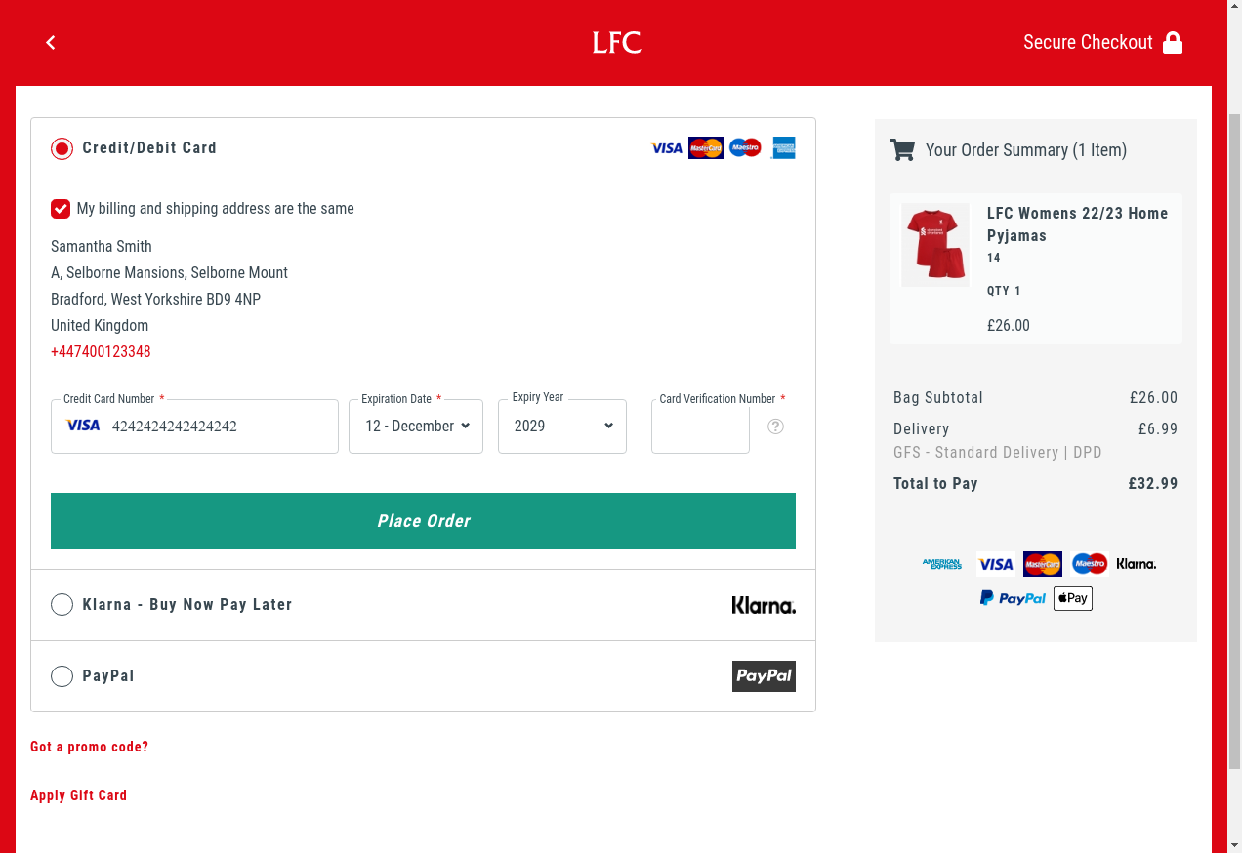
Task: Select Klarna - Buy Now Pay Later option
Action: click(x=62, y=605)
